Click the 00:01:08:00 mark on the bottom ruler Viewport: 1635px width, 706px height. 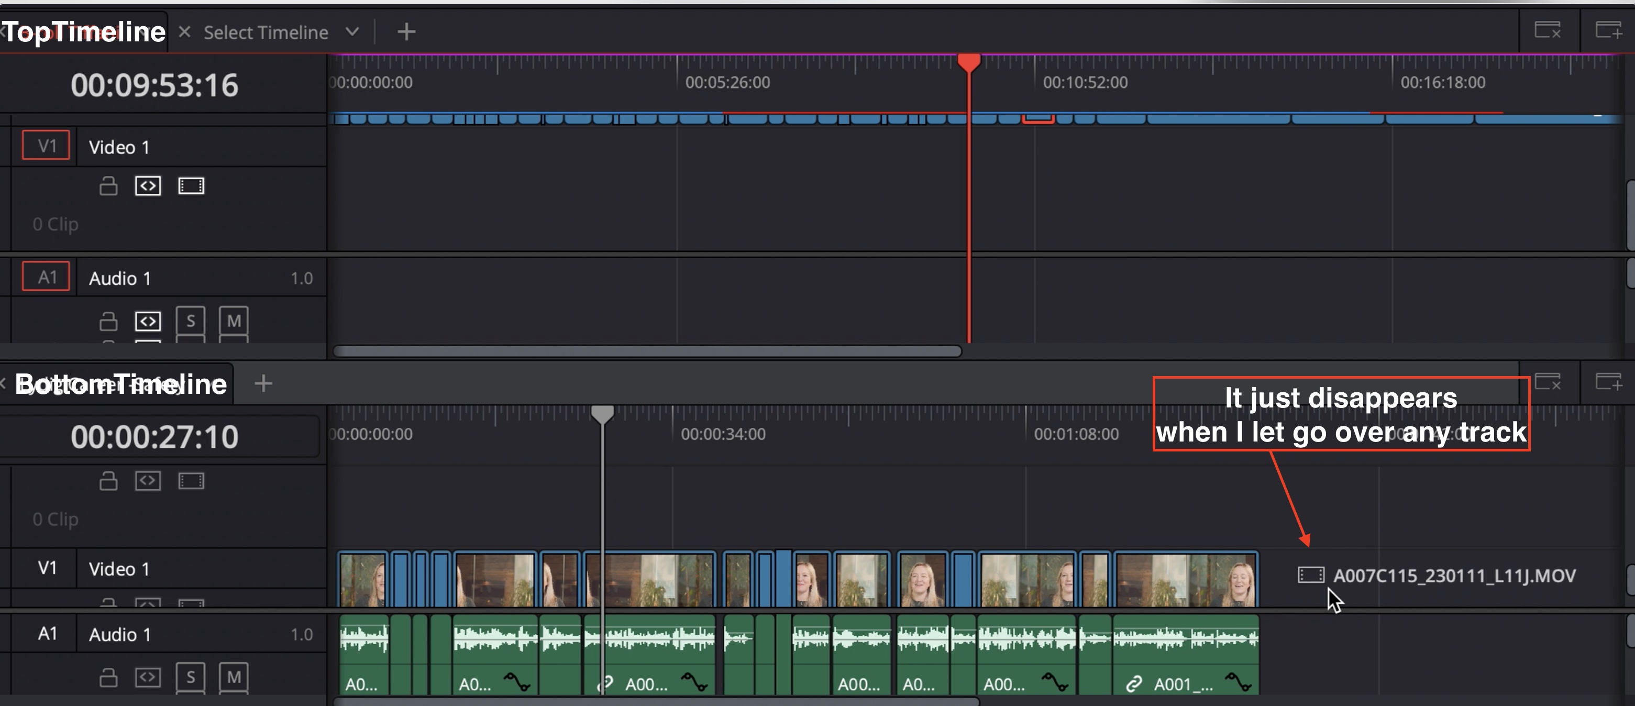pyautogui.click(x=1076, y=434)
